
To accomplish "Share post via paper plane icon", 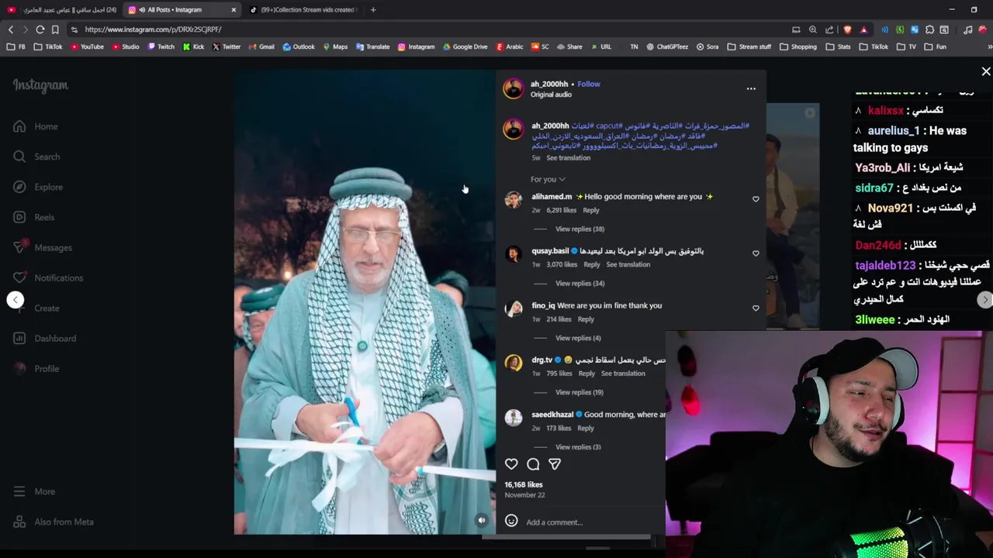I will (x=555, y=464).
